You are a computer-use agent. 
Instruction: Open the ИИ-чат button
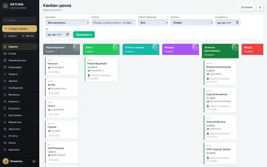28,36
